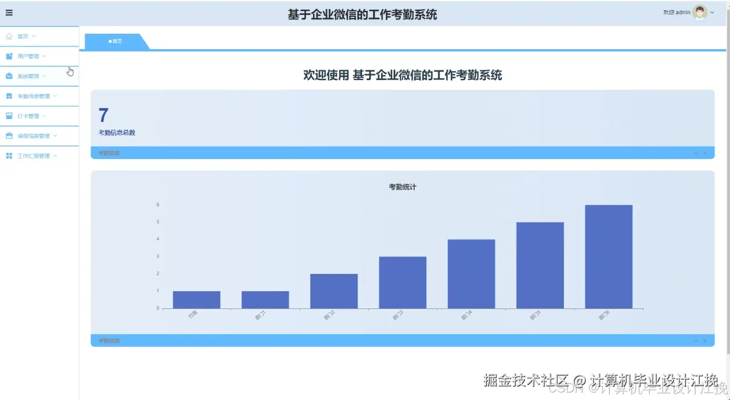Click the 行政 axis label
This screenshot has height=400, width=730.
pos(193,314)
